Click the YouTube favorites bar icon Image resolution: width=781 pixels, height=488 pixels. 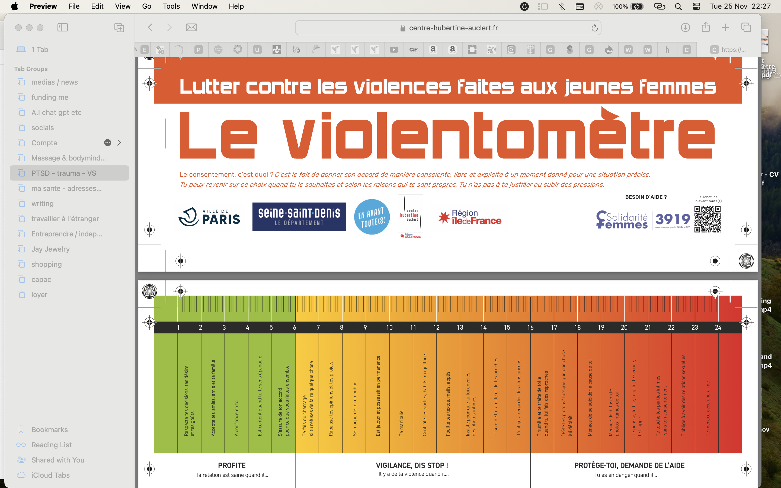(394, 50)
